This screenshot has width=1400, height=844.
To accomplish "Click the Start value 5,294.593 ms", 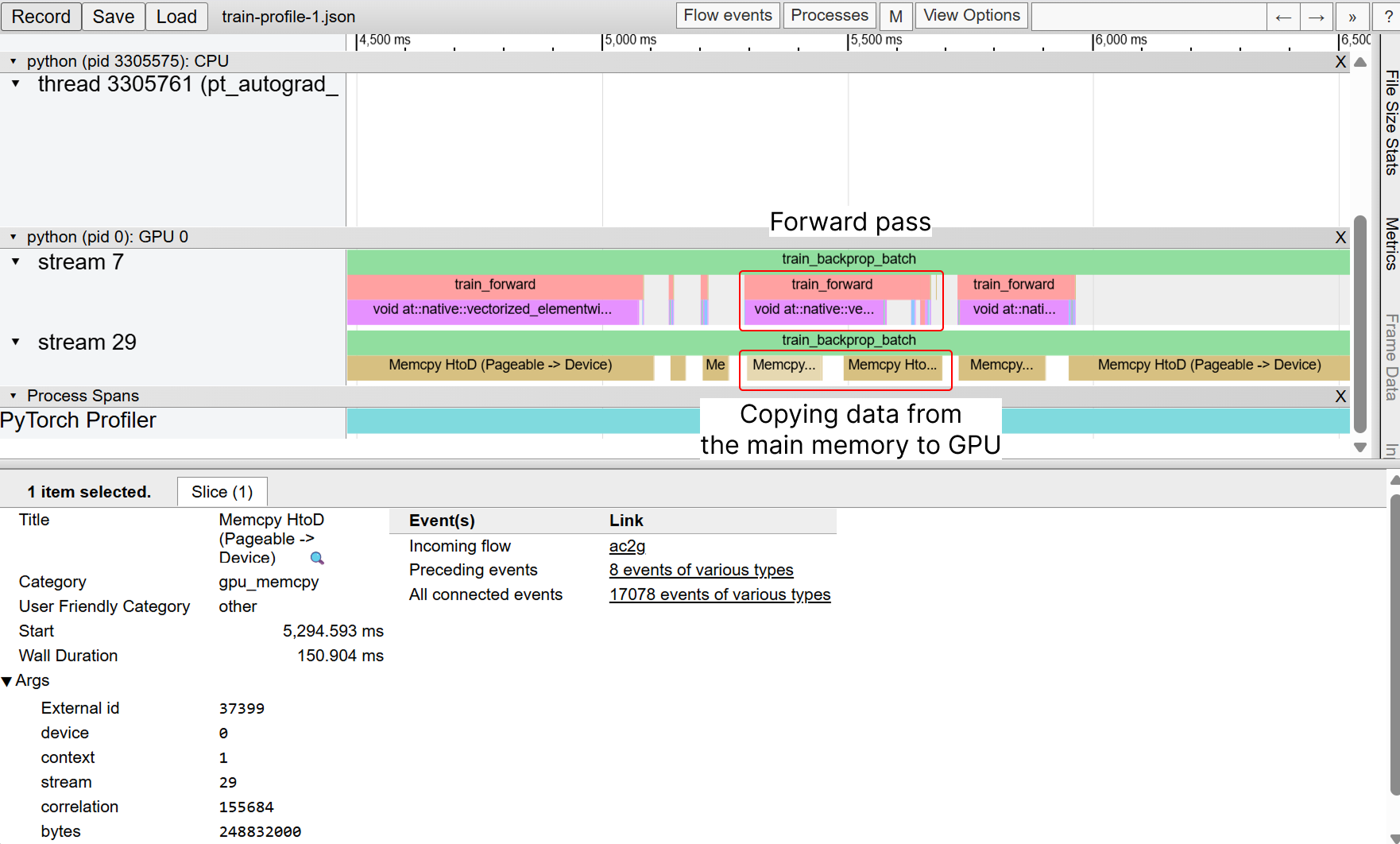I will click(x=333, y=631).
